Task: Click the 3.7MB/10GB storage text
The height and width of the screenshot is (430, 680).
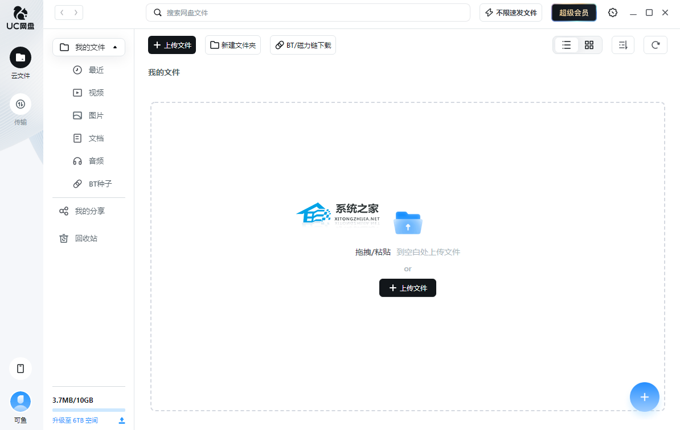Action: [x=73, y=400]
